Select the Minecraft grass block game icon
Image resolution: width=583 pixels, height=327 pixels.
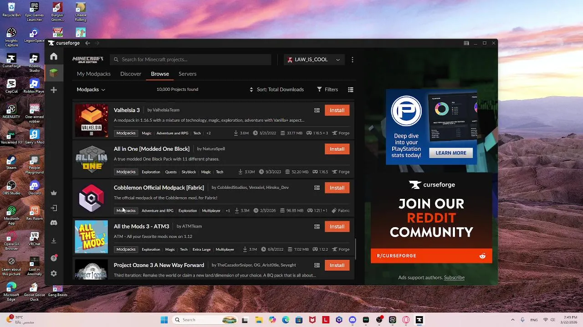point(54,73)
